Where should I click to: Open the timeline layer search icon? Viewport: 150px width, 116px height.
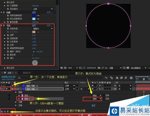[19, 78]
